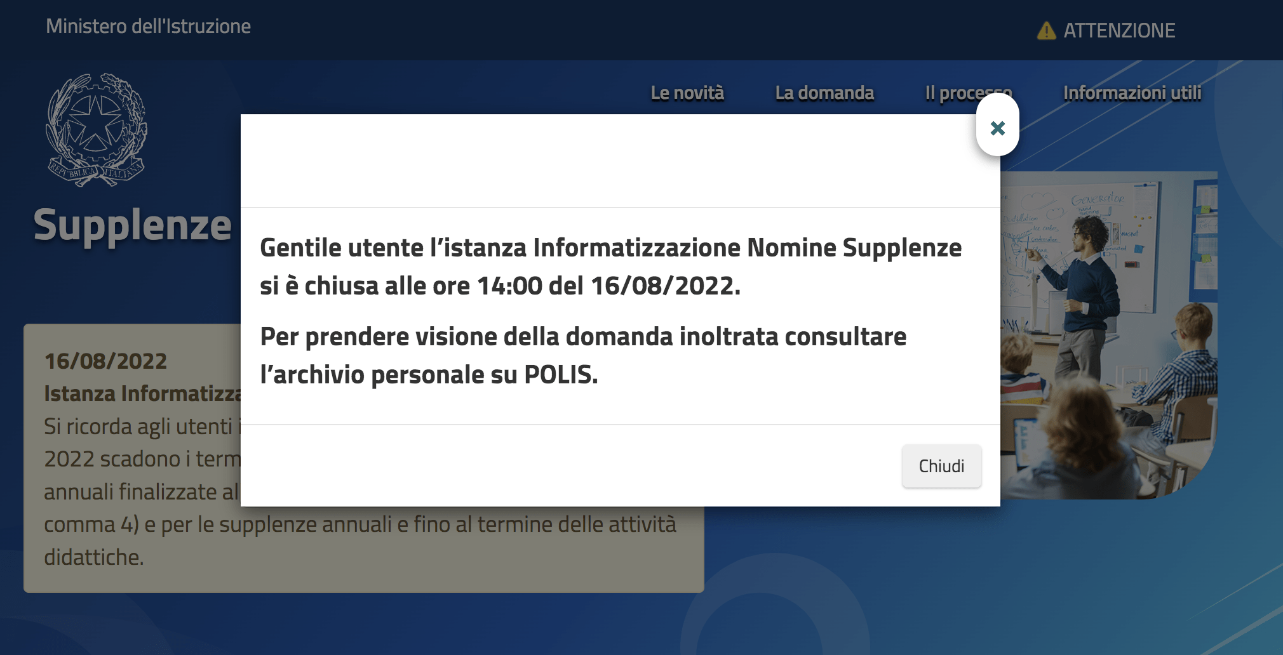Screen dimensions: 1283x655
Task: Click the Italian Republic emblem logo
Action: click(96, 130)
